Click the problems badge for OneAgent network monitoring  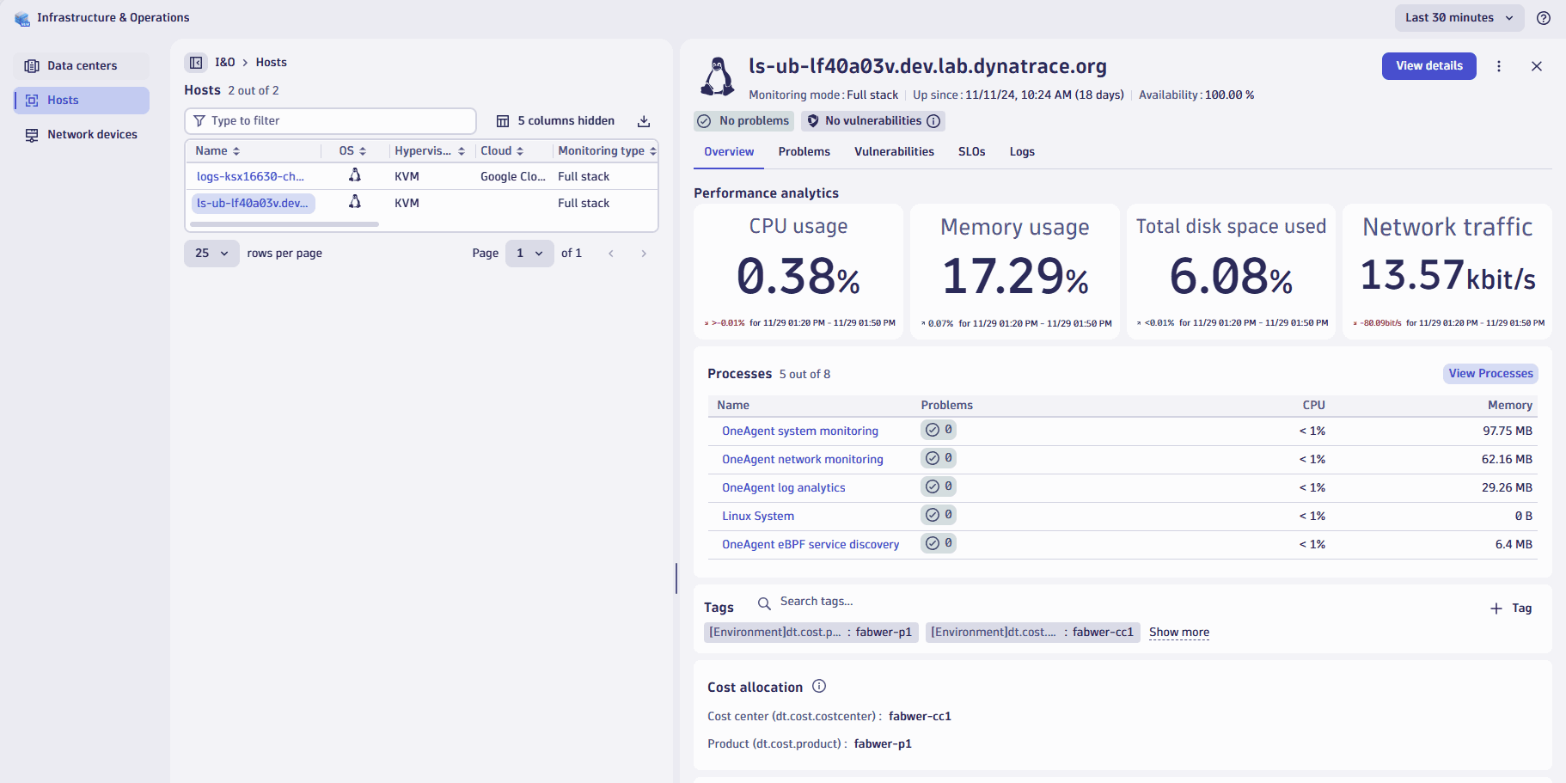tap(939, 458)
